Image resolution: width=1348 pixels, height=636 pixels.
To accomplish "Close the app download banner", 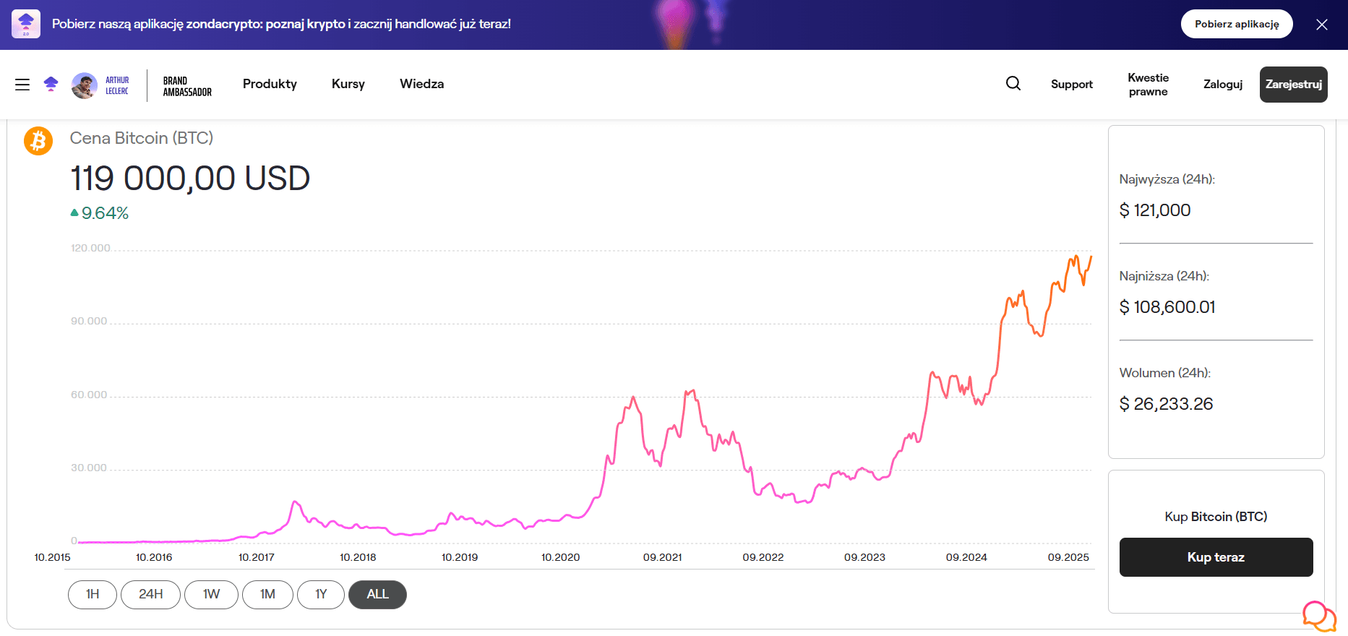I will pos(1322,25).
